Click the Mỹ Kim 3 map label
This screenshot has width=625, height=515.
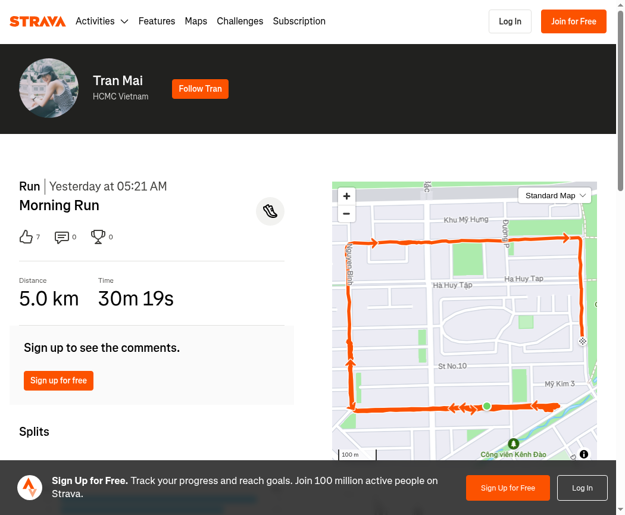click(x=560, y=383)
